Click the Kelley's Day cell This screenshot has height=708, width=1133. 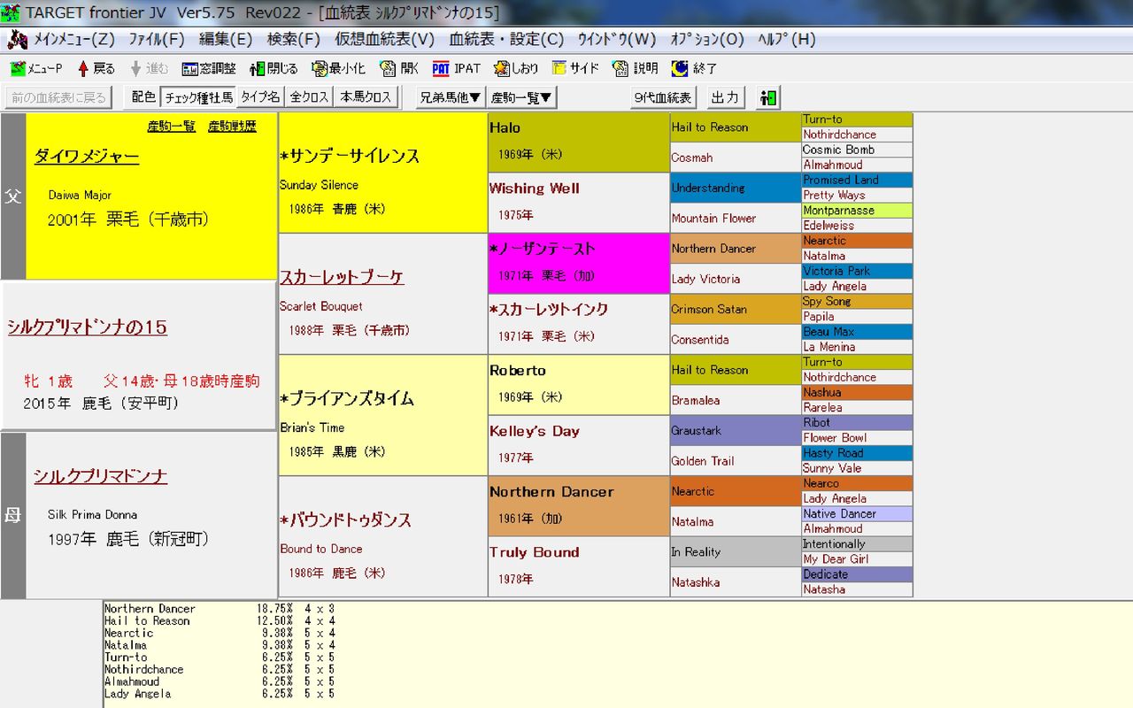(579, 445)
